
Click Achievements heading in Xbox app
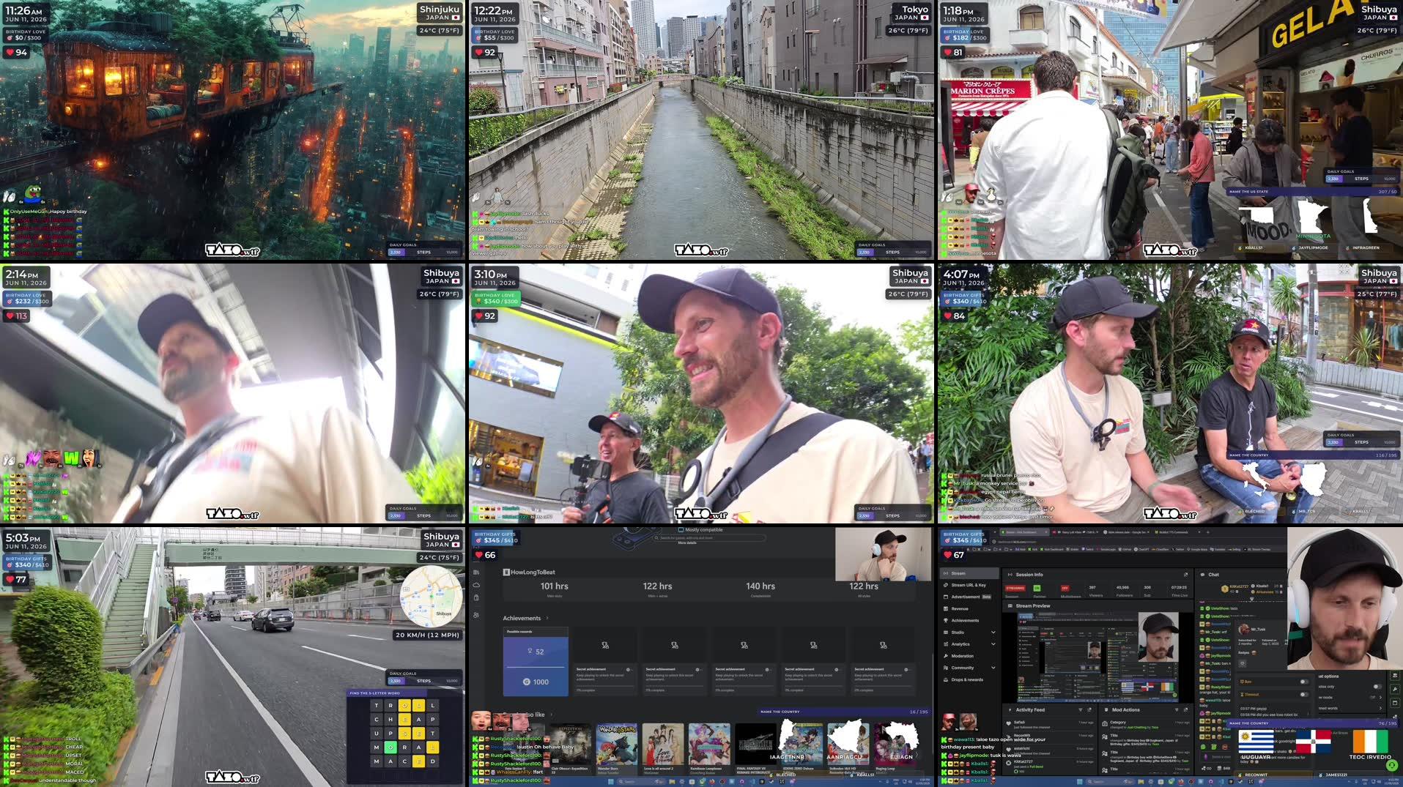point(522,618)
